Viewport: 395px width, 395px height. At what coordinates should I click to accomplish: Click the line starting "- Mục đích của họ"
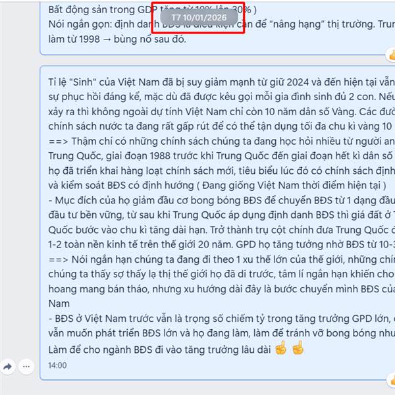click(x=222, y=201)
